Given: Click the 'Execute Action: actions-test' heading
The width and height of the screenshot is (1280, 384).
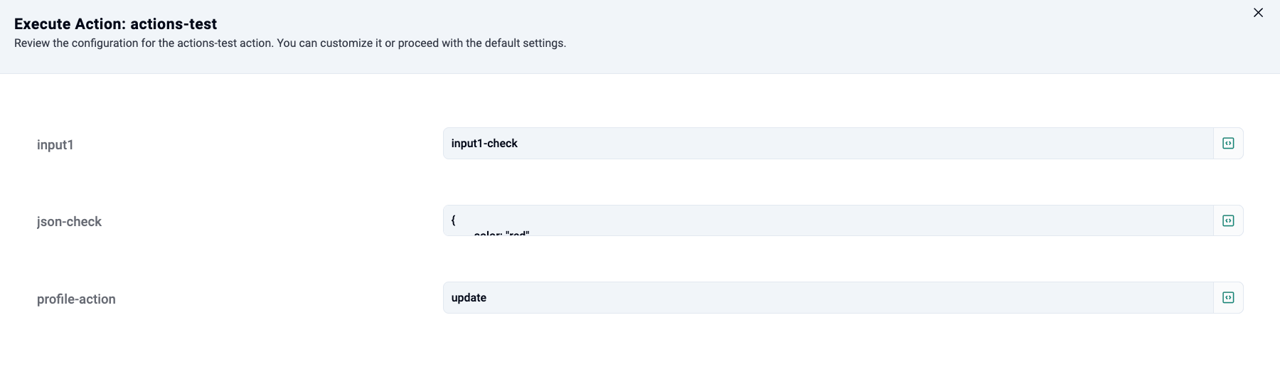Looking at the screenshot, I should (115, 24).
